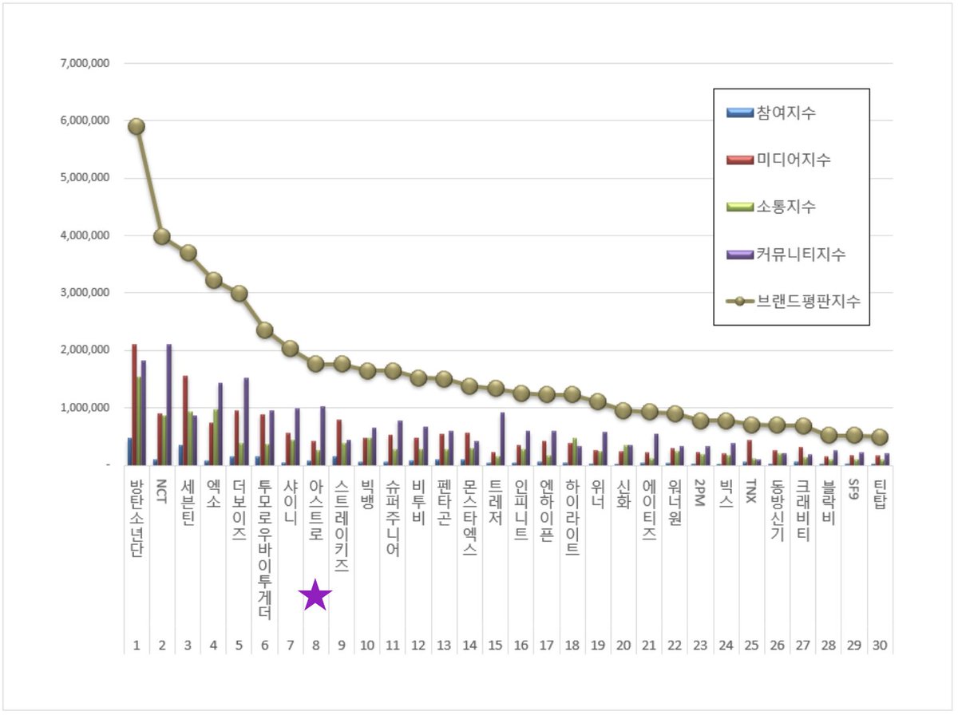Click the 소통지수 green legend swatch
This screenshot has height=715, width=958.
click(x=739, y=207)
